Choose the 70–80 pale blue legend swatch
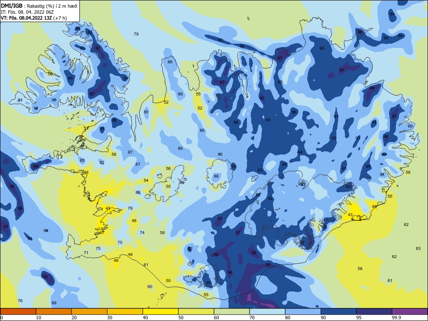Screen dimensions: 428x321 point(267,312)
